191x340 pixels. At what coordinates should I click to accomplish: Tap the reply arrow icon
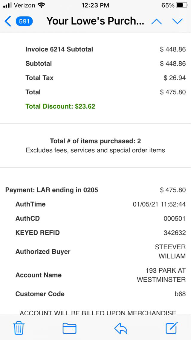(x=121, y=328)
